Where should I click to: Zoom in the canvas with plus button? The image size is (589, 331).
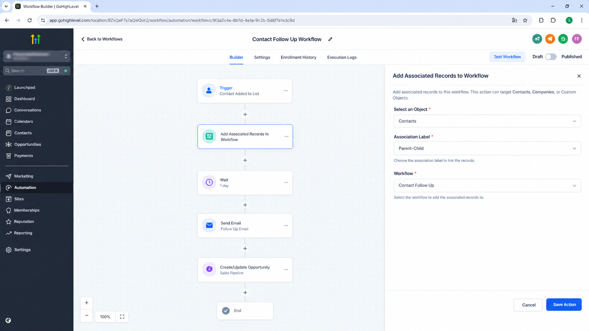click(x=87, y=303)
